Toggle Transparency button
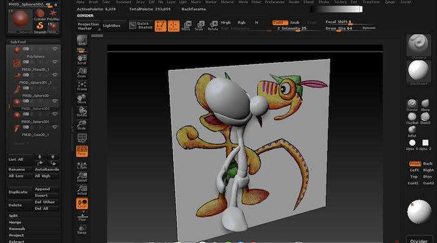This screenshot has width=437, height=243. pos(82,229)
